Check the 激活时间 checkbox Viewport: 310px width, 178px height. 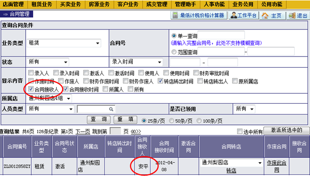[111, 73]
